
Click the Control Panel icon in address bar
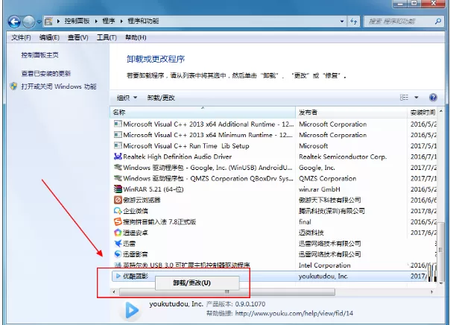[x=48, y=22]
